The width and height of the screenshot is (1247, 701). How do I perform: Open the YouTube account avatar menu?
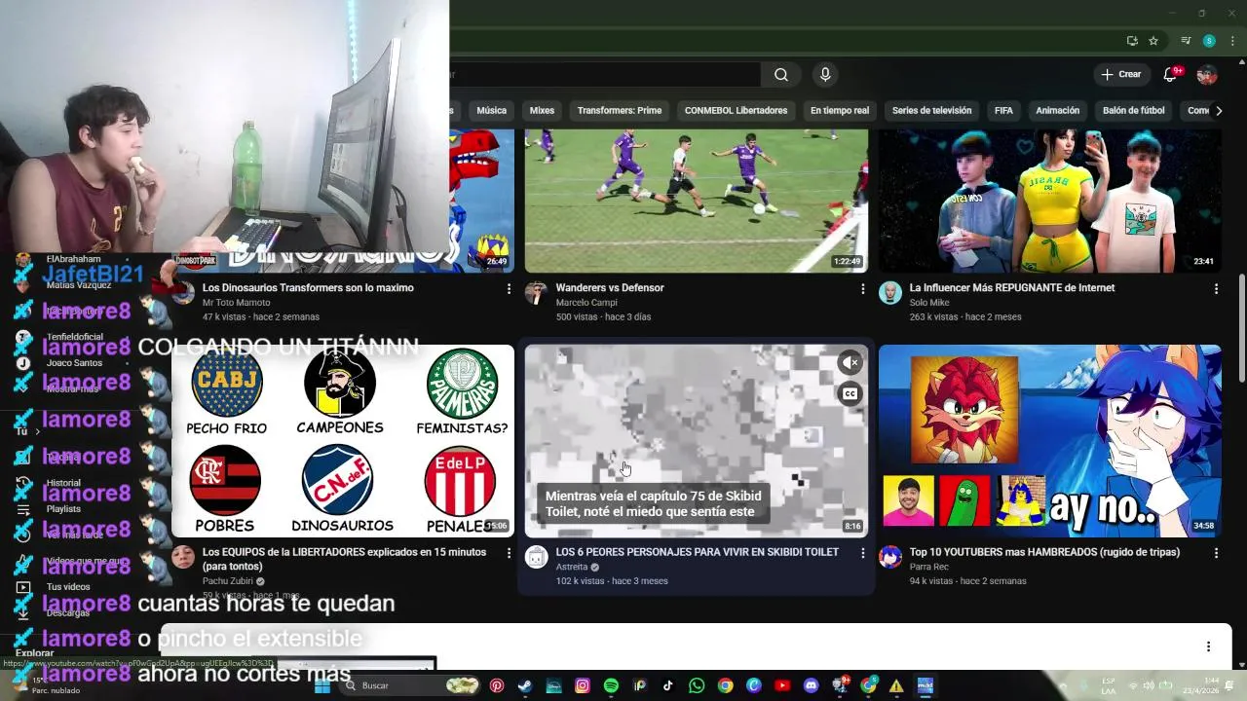coord(1207,75)
